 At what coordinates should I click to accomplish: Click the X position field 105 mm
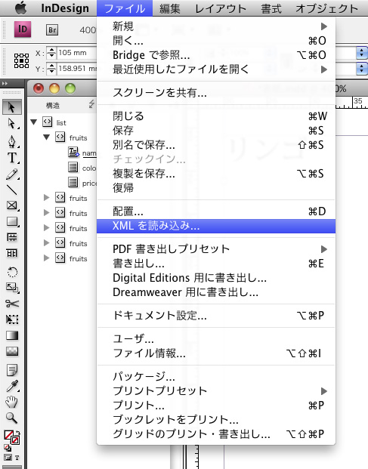(x=77, y=53)
